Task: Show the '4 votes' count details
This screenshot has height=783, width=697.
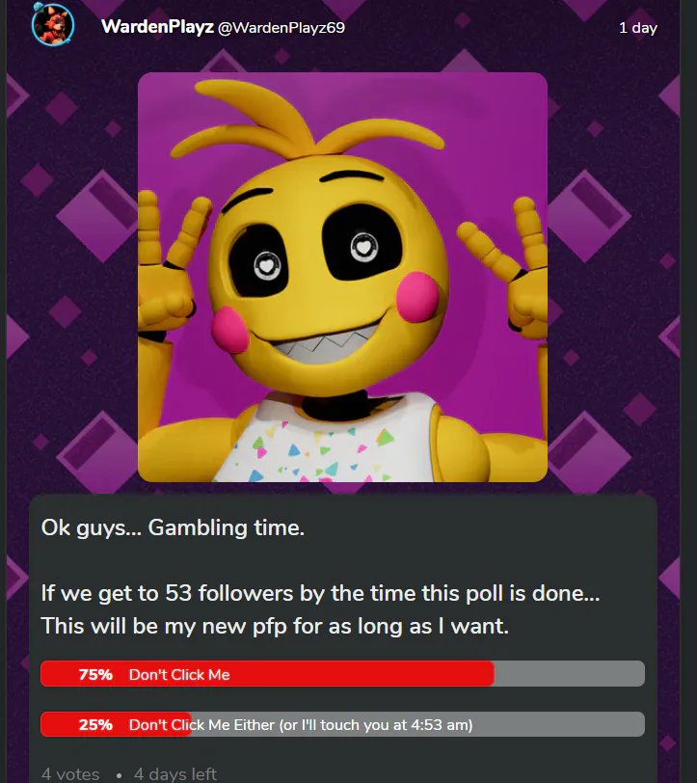Action: [70, 774]
